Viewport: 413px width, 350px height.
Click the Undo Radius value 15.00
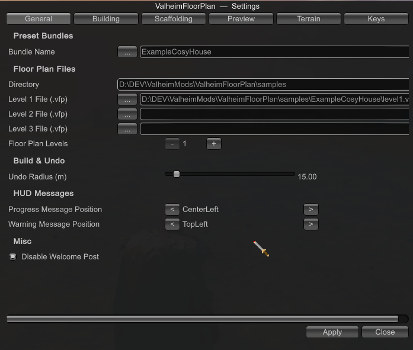[307, 176]
